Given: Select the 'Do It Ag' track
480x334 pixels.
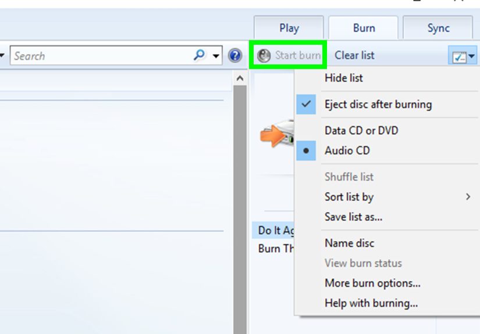Looking at the screenshot, I should (x=273, y=230).
